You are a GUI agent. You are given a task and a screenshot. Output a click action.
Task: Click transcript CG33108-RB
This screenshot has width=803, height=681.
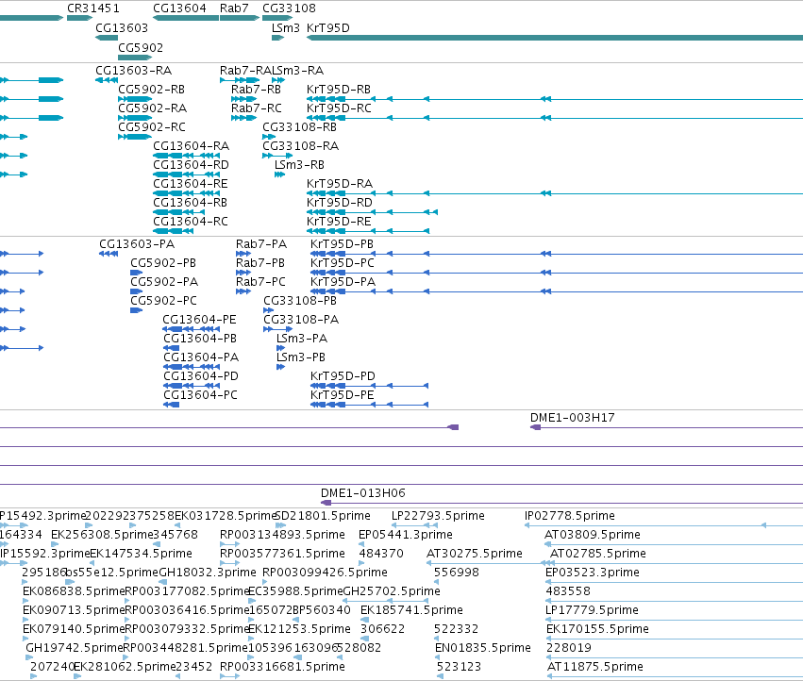pyautogui.click(x=299, y=127)
